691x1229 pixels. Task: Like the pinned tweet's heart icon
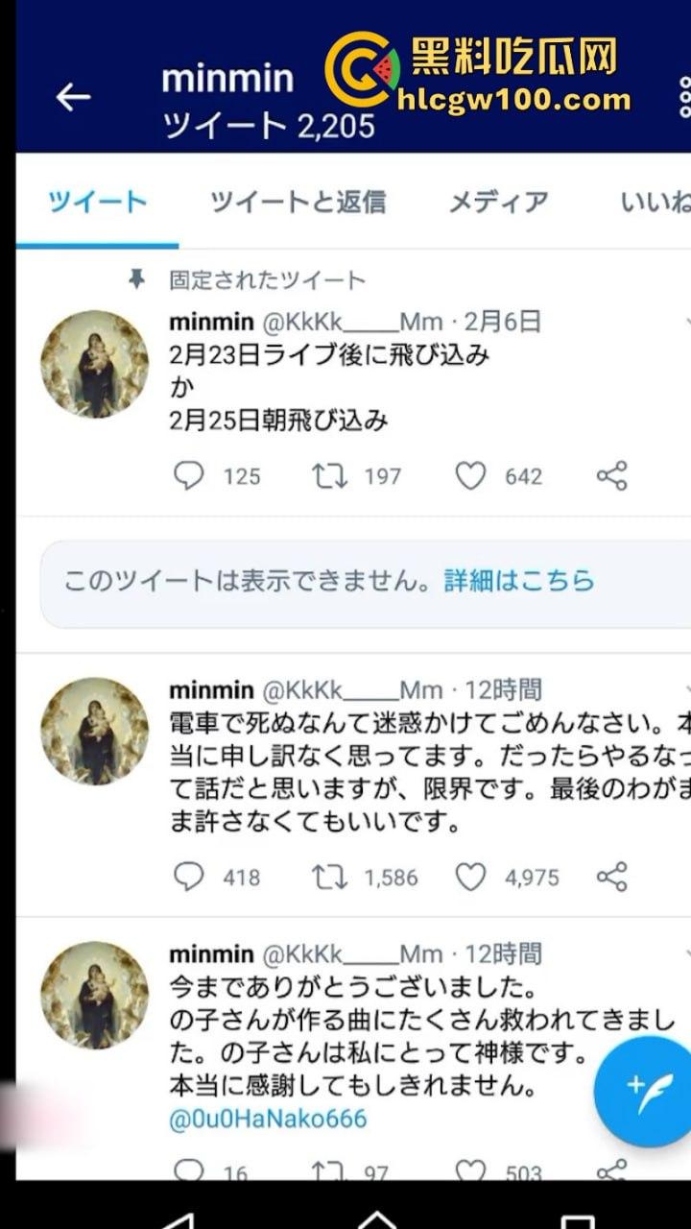pyautogui.click(x=470, y=476)
